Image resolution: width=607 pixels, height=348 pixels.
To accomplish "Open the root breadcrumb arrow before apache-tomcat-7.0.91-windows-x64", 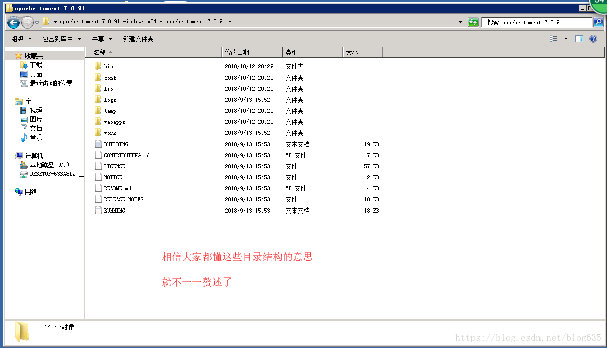I will pos(55,22).
